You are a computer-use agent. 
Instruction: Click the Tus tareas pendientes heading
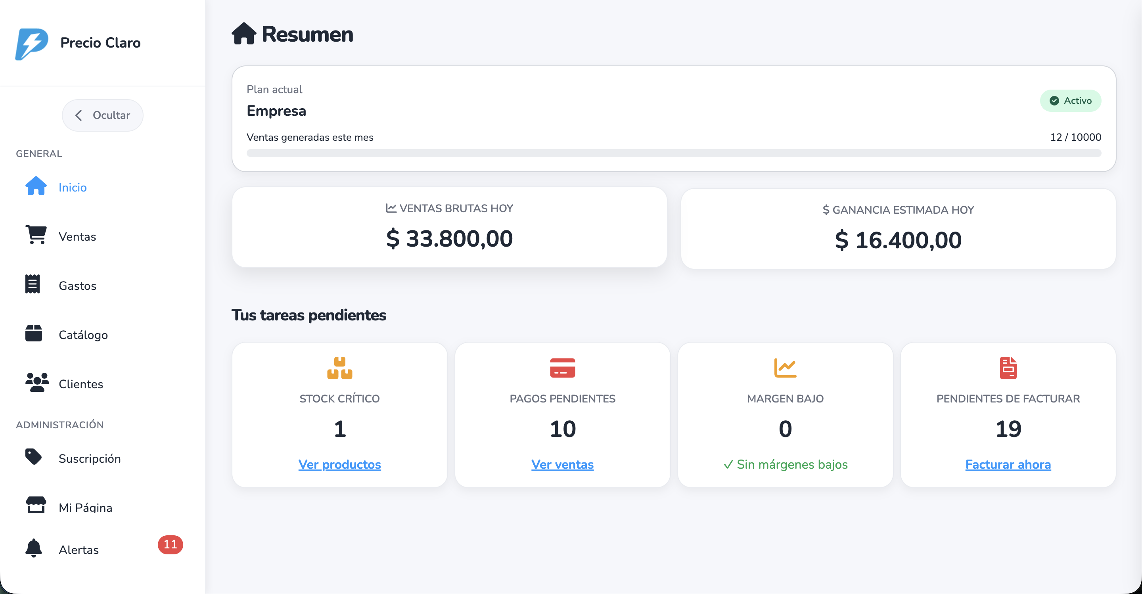(x=308, y=315)
